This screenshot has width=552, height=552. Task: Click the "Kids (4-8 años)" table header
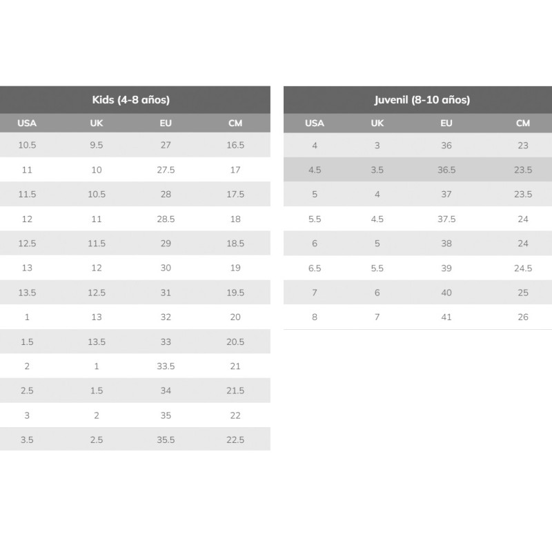click(131, 99)
